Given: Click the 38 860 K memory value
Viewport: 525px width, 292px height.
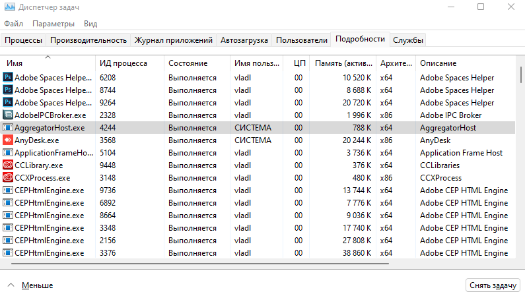Looking at the screenshot, I should point(357,253).
